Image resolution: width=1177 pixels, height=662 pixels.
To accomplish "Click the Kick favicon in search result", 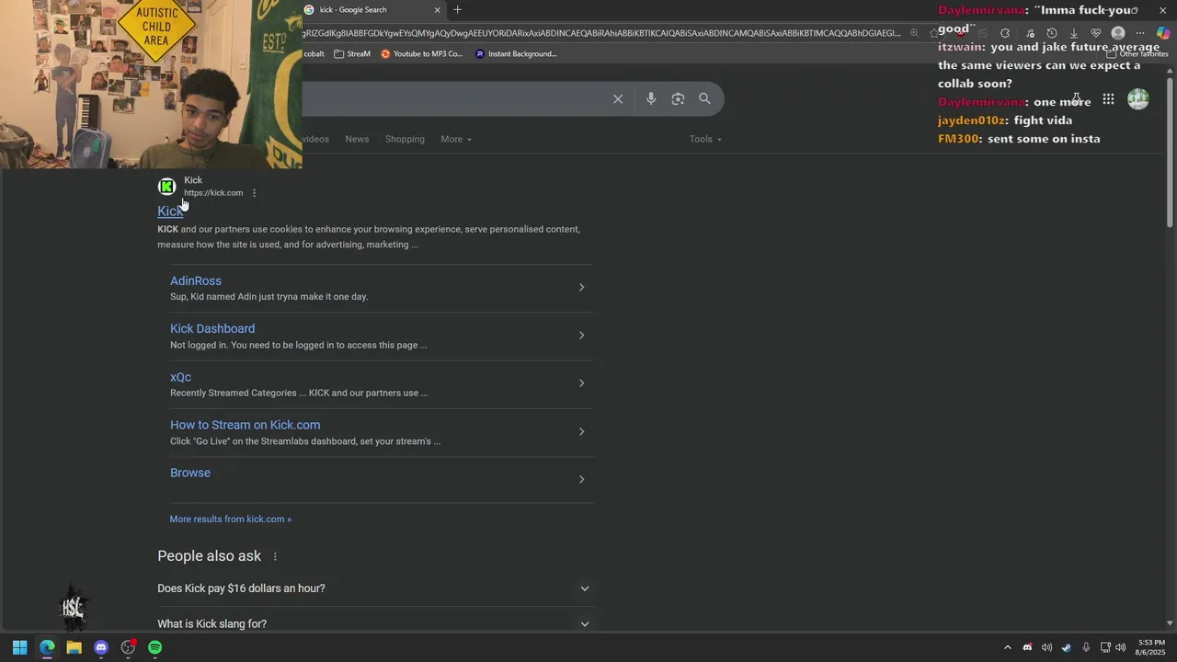I will (x=167, y=187).
